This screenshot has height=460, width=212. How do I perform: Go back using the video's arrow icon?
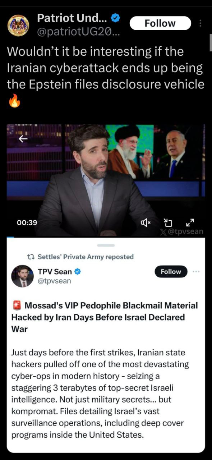pos(23,139)
